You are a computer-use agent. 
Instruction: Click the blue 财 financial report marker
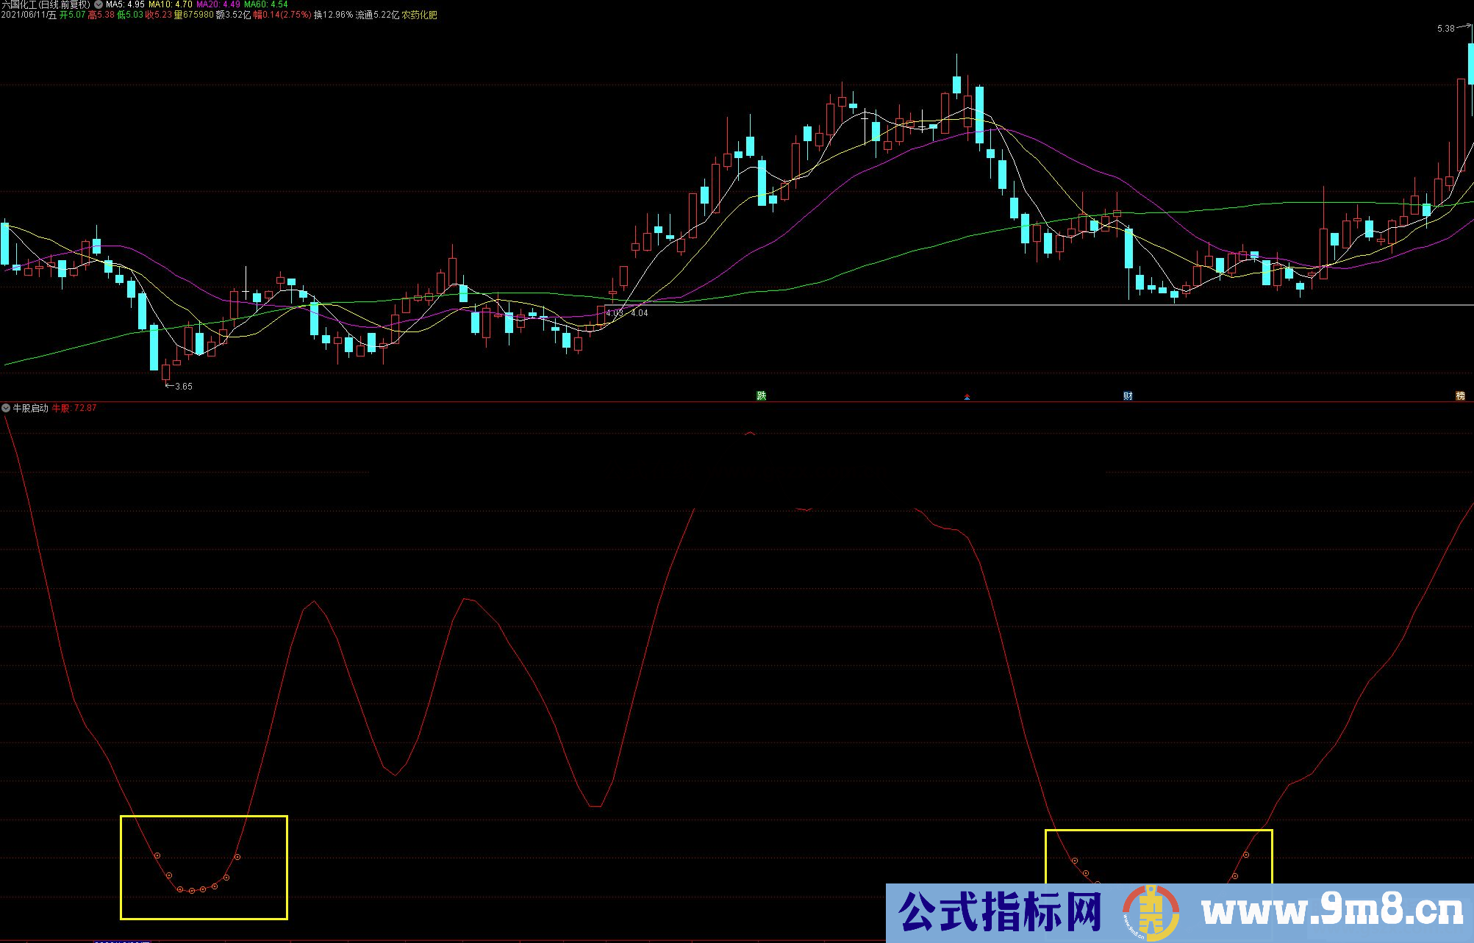[x=1128, y=395]
